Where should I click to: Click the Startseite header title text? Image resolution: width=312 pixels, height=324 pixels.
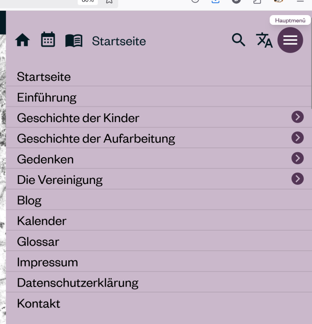tap(119, 41)
